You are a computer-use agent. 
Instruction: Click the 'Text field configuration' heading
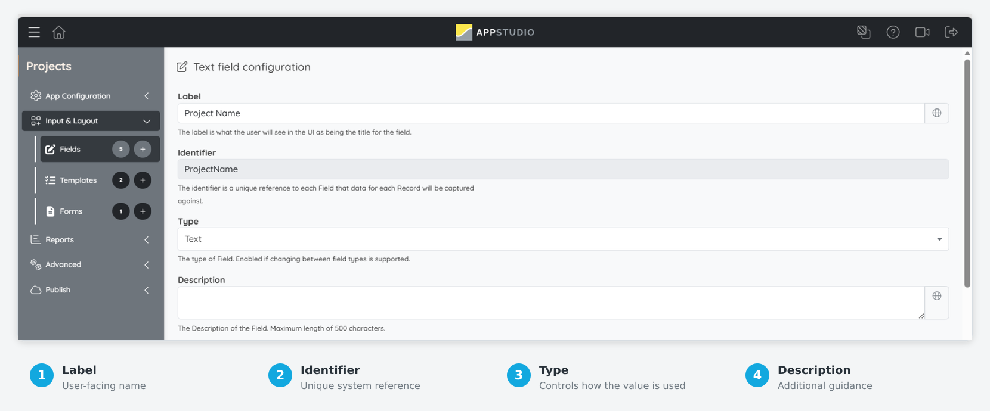pos(252,67)
